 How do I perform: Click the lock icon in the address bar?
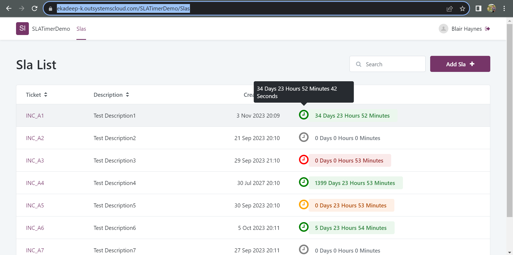(x=50, y=9)
